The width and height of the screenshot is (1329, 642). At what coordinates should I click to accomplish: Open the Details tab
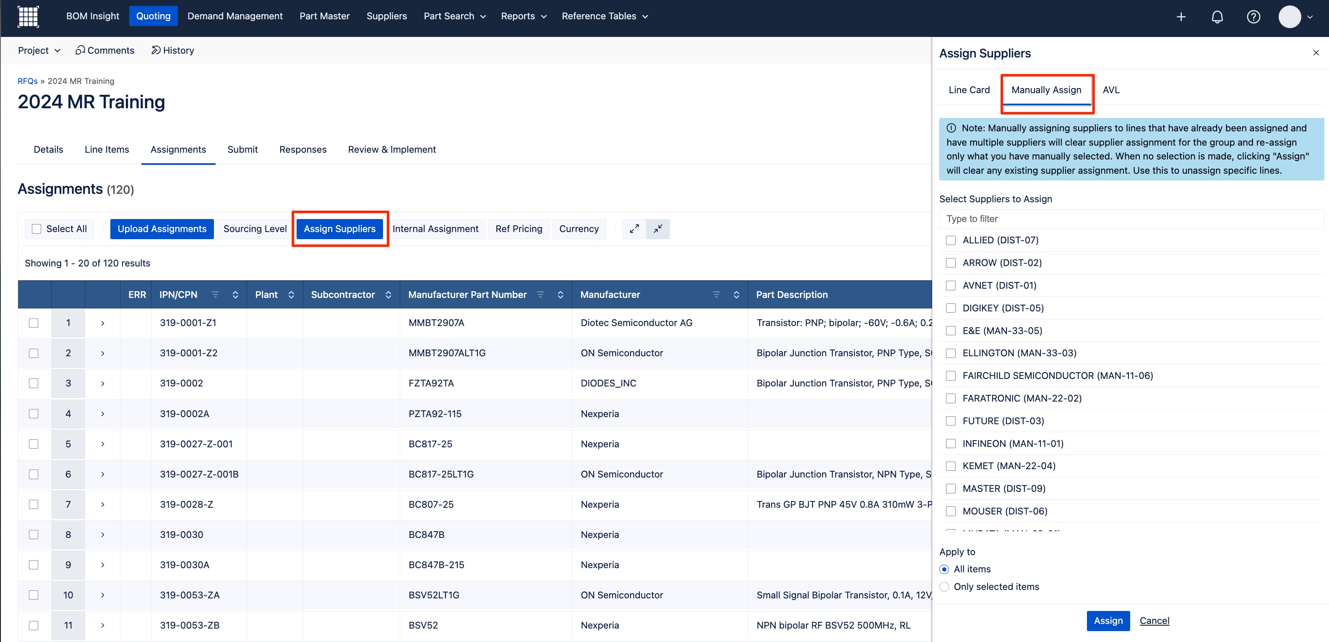pos(48,149)
